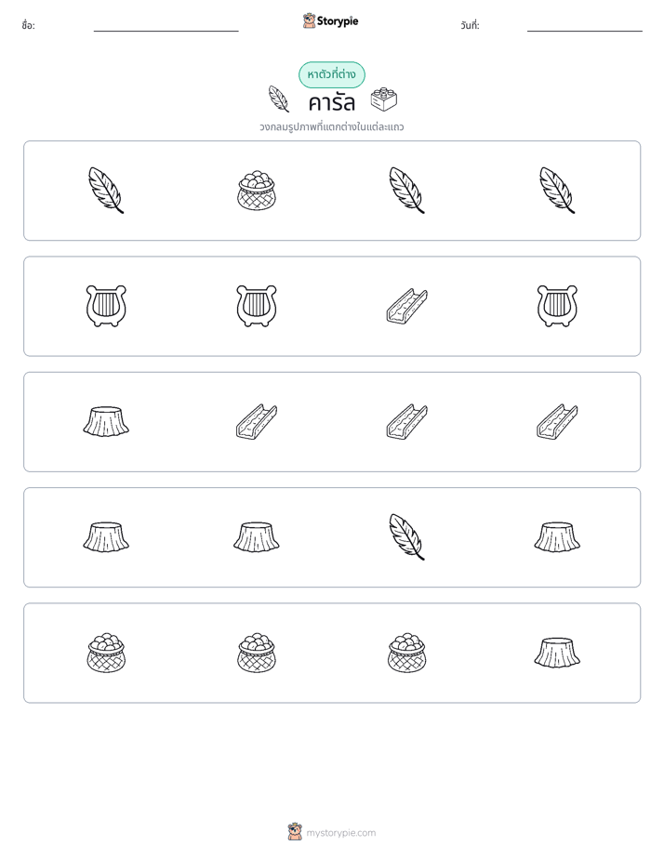Click the first feather in the top row
This screenshot has height=859, width=664.
pos(106,190)
